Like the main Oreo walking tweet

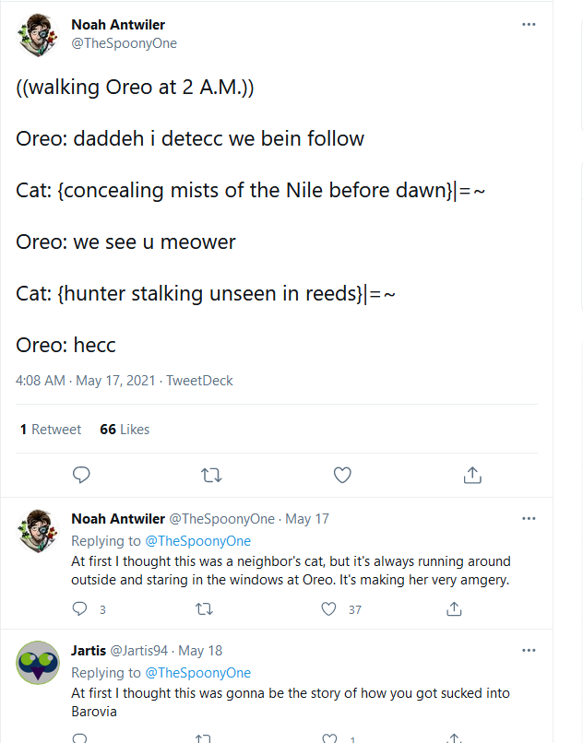(x=342, y=475)
